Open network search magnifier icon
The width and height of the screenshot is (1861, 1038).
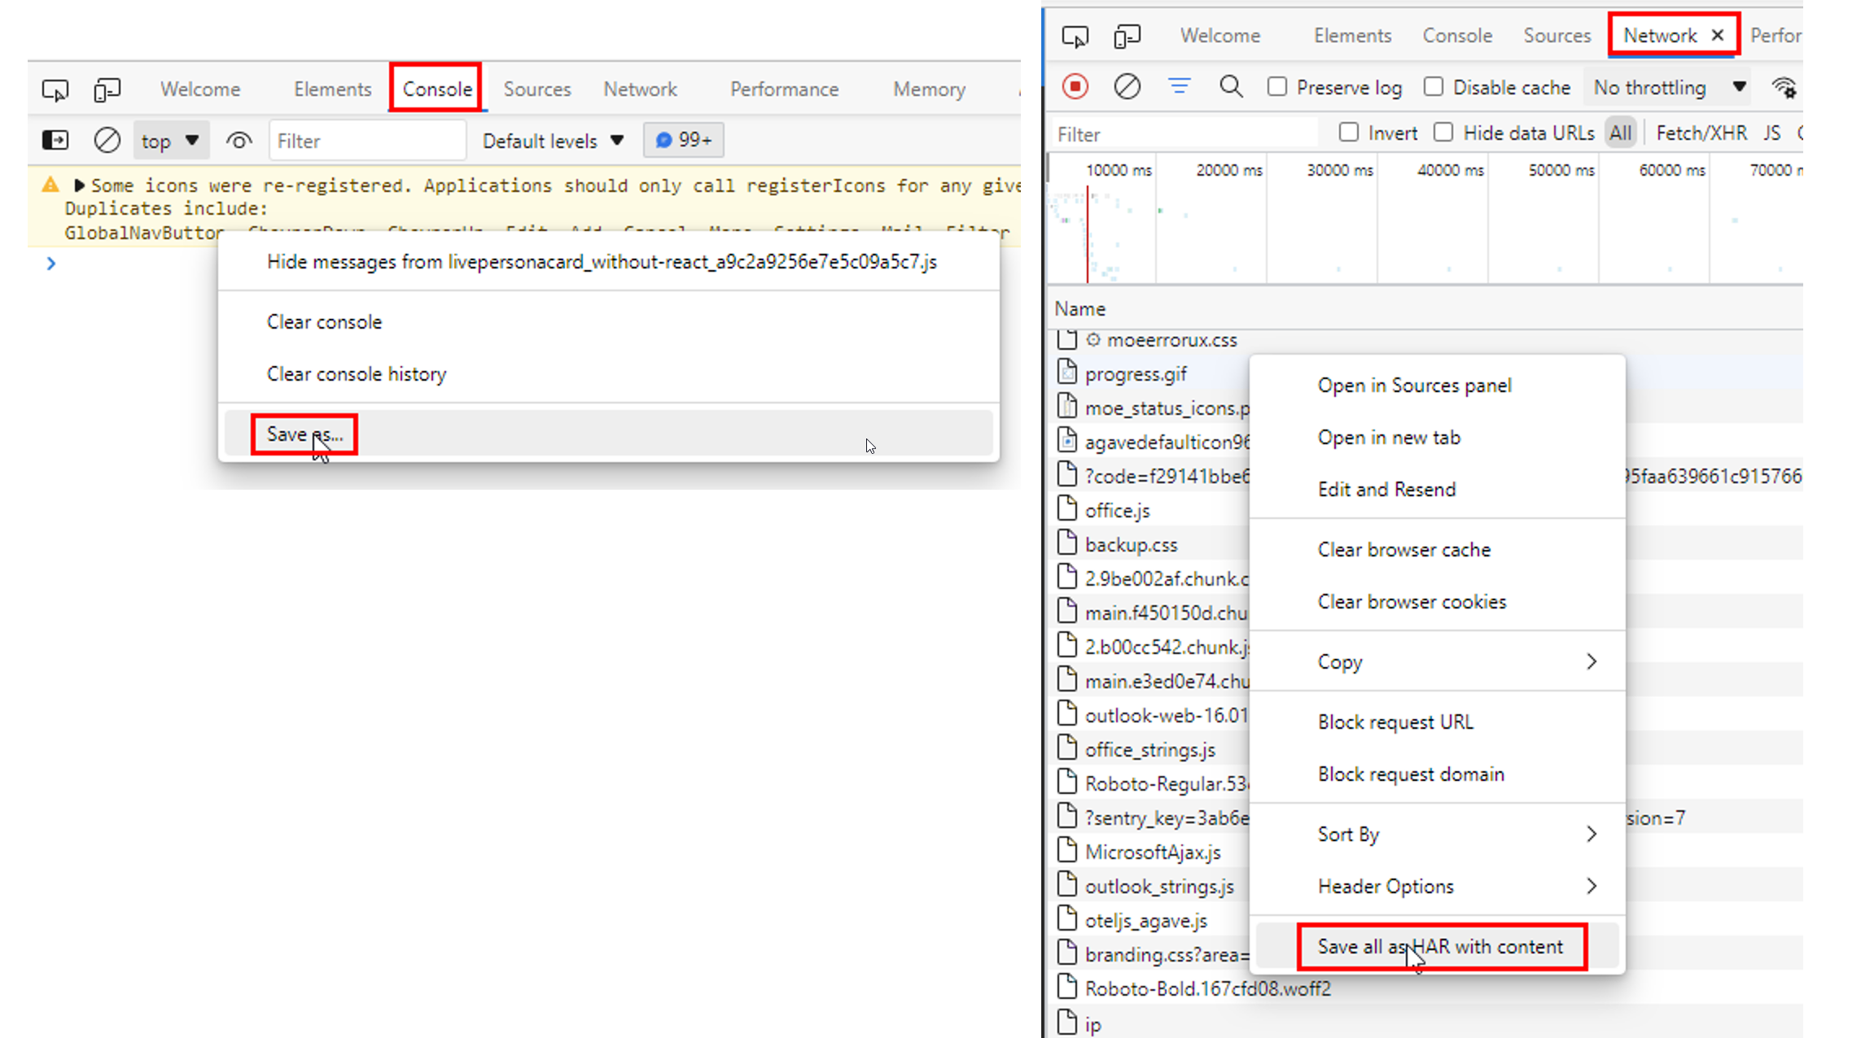click(x=1231, y=87)
